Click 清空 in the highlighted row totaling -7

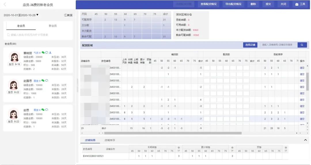click(x=302, y=119)
